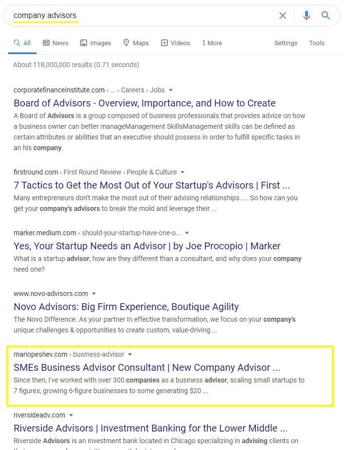The width and height of the screenshot is (344, 450).
Task: Switch to the Images tab
Action: tap(96, 43)
